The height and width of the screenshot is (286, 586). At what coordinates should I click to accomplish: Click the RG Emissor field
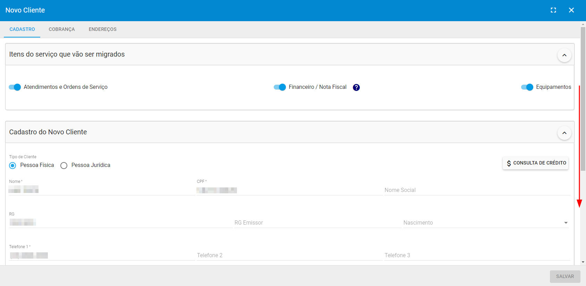[x=317, y=222]
